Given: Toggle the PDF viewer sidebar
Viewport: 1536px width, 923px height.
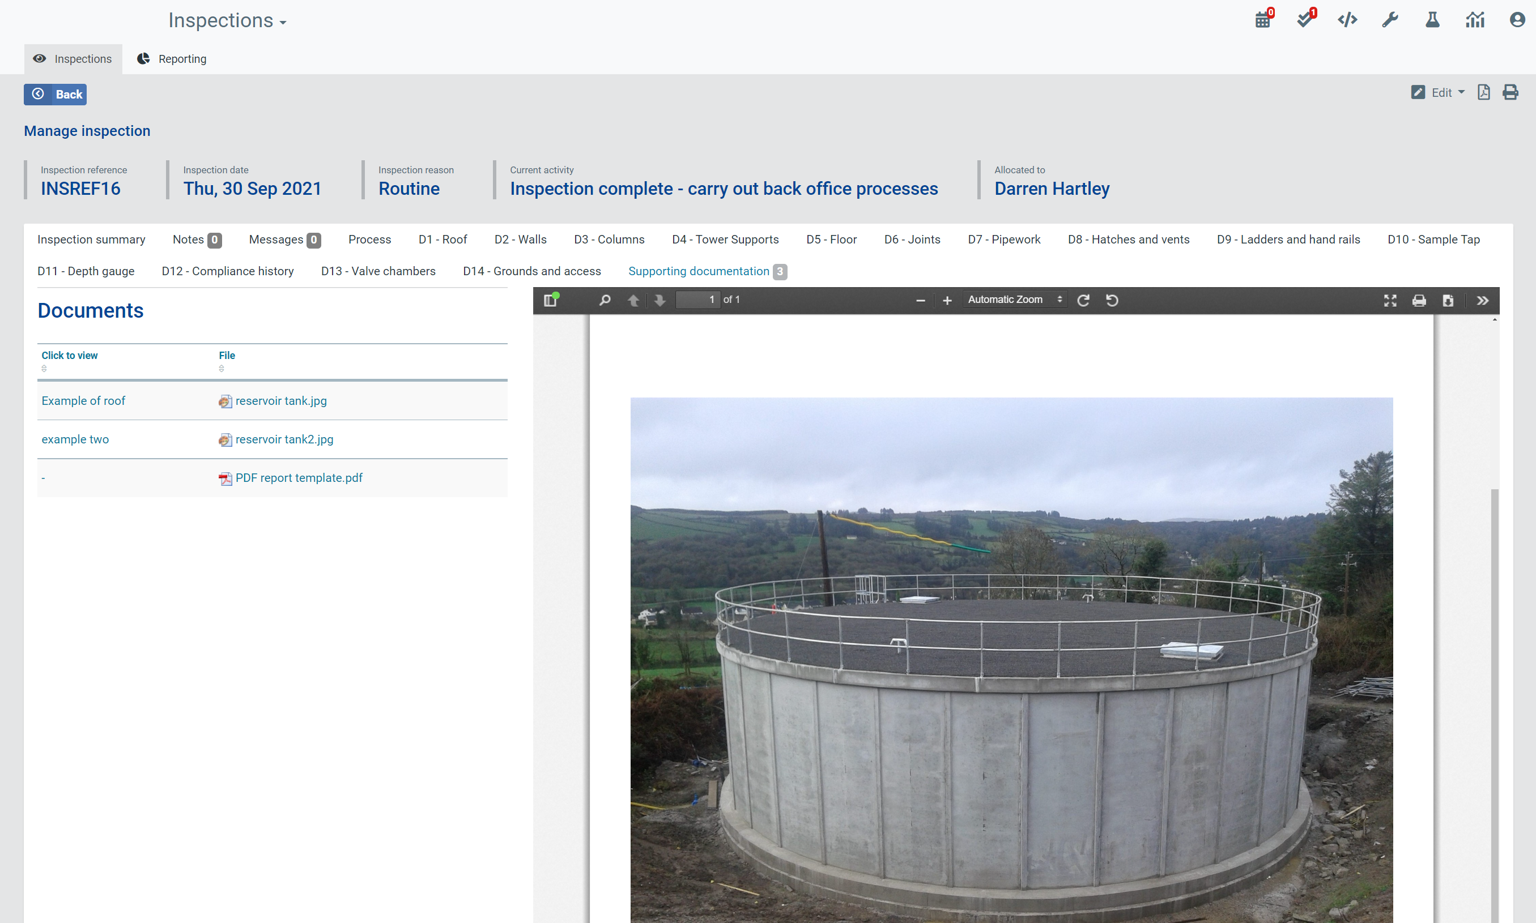Looking at the screenshot, I should coord(551,301).
